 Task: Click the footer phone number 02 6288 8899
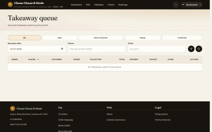click(16, 119)
